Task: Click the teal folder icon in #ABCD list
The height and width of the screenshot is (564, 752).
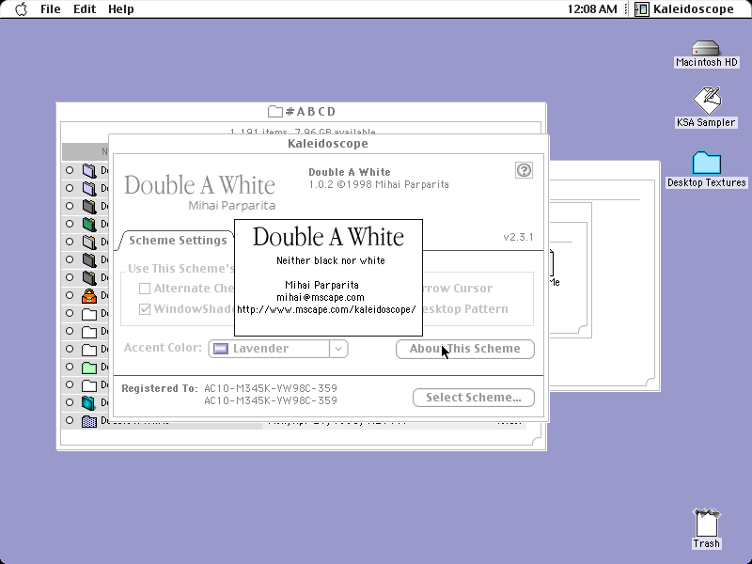Action: [x=88, y=403]
